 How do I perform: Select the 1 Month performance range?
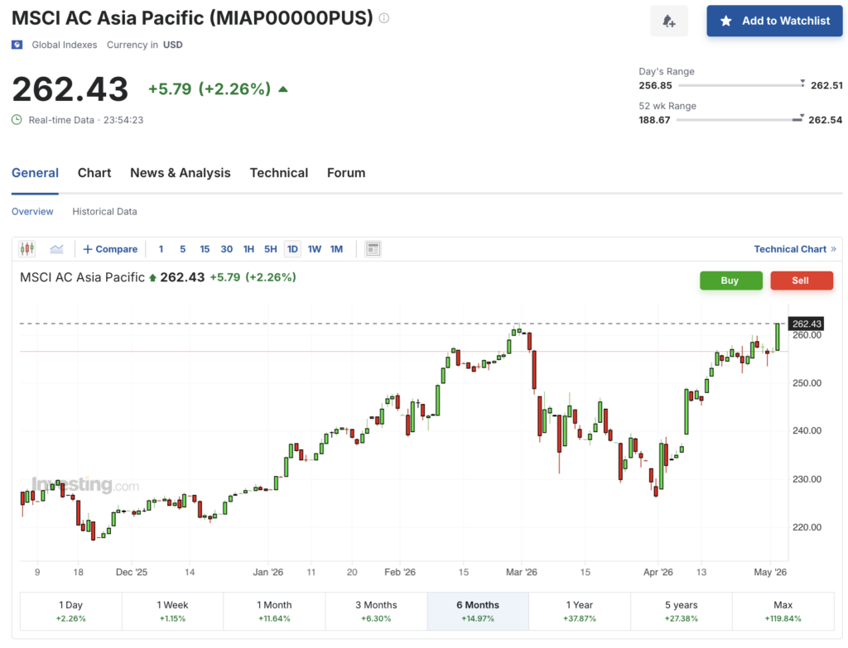click(274, 612)
